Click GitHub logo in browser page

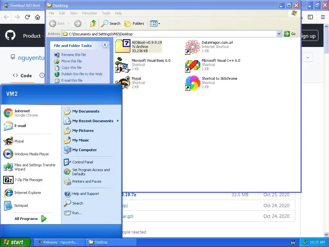10,35
